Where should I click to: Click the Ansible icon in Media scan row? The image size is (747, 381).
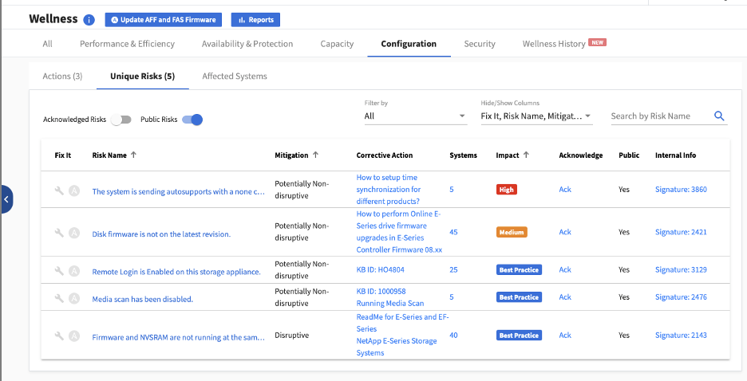coord(74,298)
